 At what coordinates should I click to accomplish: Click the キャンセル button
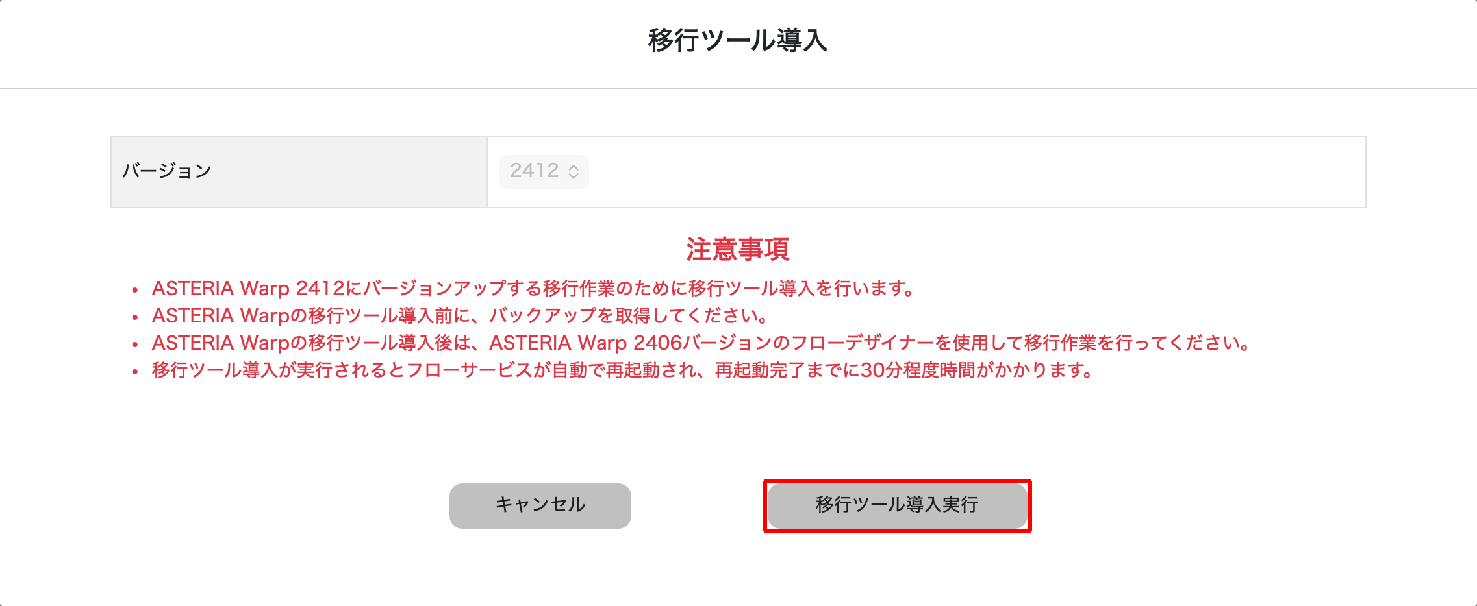(x=540, y=505)
